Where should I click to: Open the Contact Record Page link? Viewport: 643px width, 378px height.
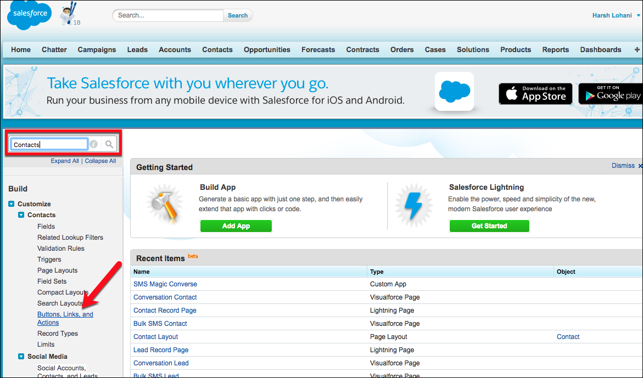click(165, 311)
